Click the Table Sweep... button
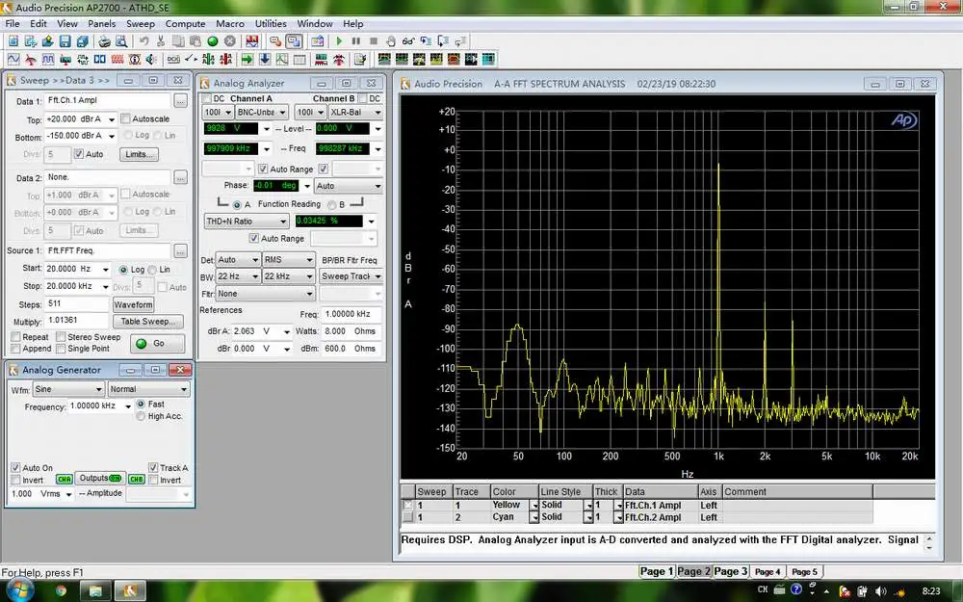963x602 pixels. (x=148, y=322)
